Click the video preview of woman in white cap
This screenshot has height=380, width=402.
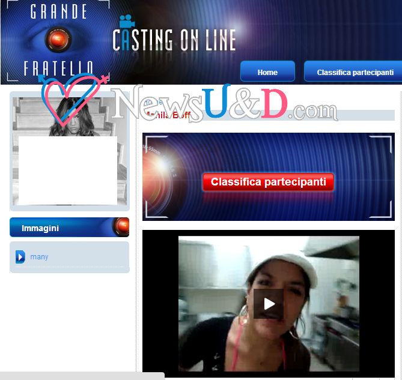coord(269,304)
